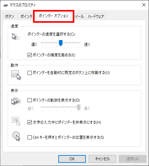This screenshot has height=166, width=149.
Task: Switch to the ボタン tab
Action: (10, 17)
